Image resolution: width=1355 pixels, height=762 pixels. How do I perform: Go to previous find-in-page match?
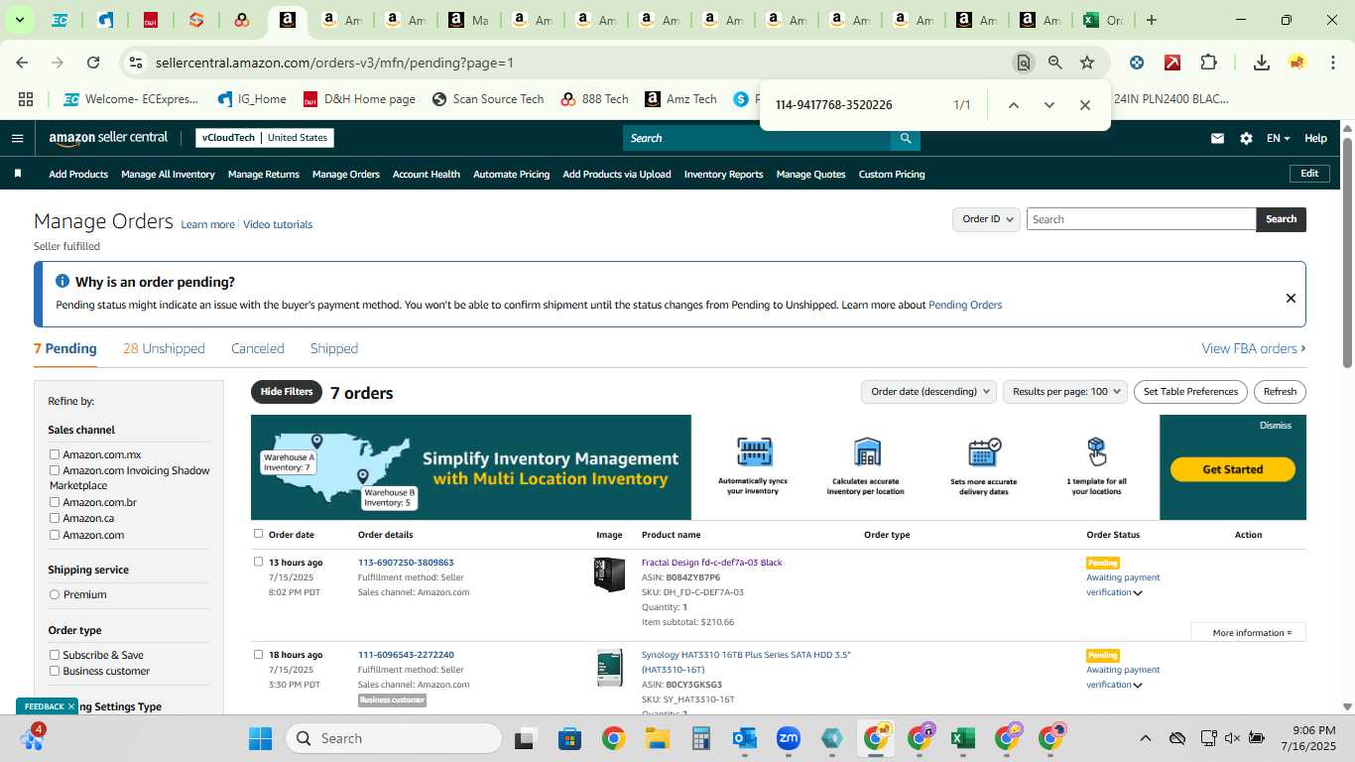[1013, 105]
